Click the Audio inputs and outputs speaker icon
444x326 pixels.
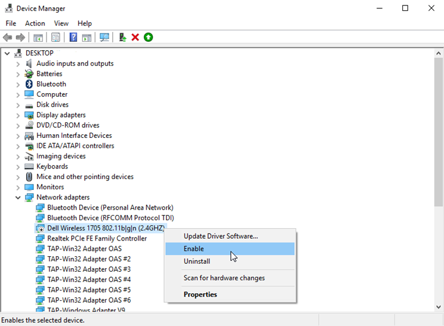pyautogui.click(x=29, y=63)
